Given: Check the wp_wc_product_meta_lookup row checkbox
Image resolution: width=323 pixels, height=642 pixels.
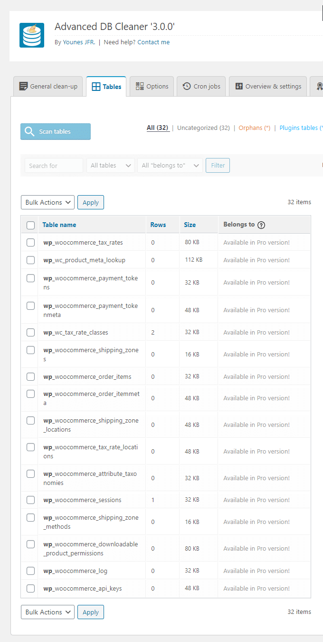Looking at the screenshot, I should [31, 260].
